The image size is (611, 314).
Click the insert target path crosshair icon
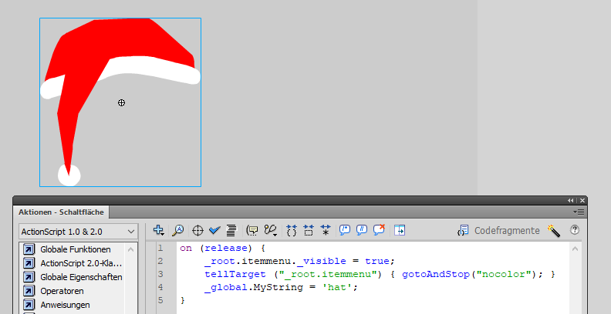tap(197, 230)
